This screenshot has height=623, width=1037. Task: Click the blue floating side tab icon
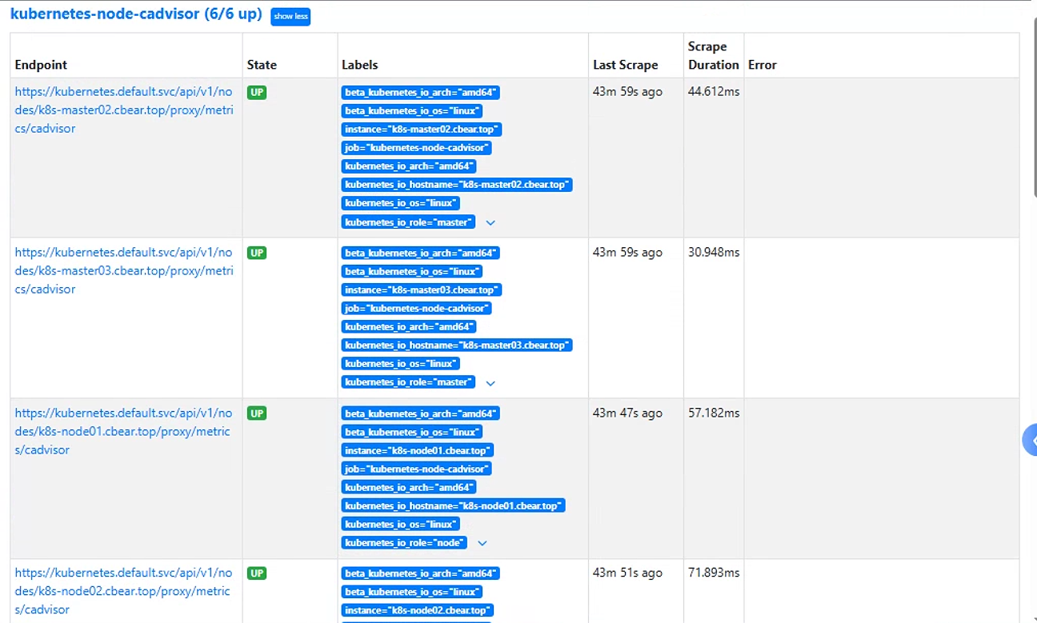pyautogui.click(x=1031, y=441)
